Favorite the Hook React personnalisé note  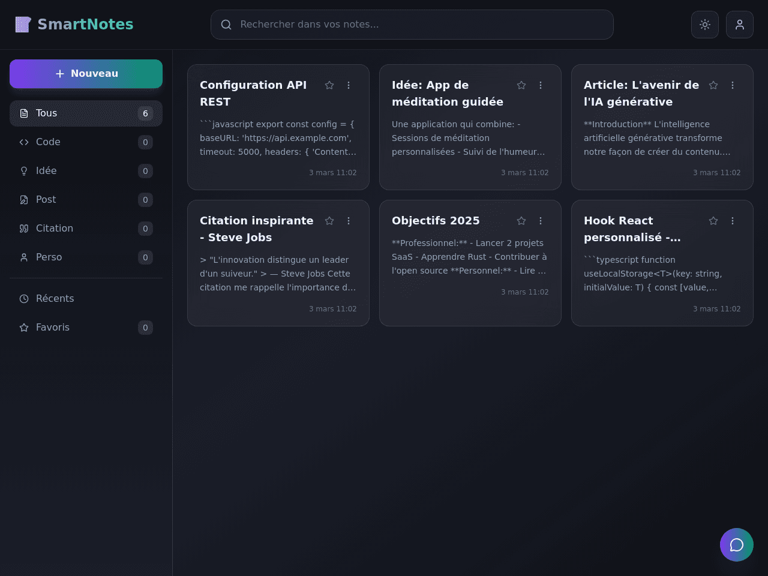(x=713, y=221)
